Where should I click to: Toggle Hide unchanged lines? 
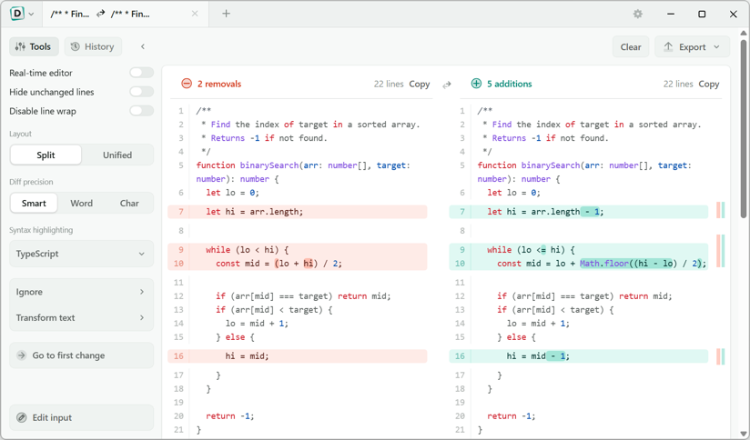coord(142,92)
